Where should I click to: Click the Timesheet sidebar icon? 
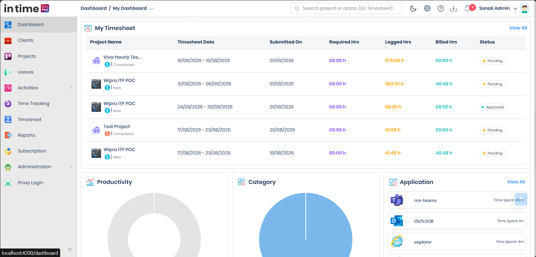tap(8, 119)
